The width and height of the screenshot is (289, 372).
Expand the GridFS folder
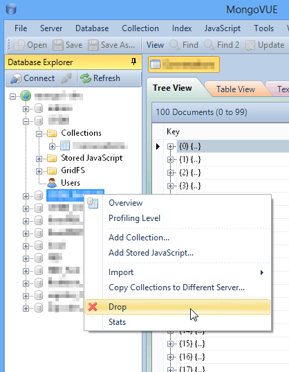pyautogui.click(x=39, y=171)
